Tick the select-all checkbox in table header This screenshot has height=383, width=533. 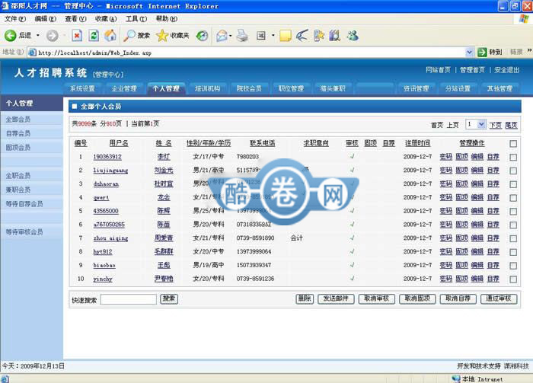pyautogui.click(x=513, y=144)
